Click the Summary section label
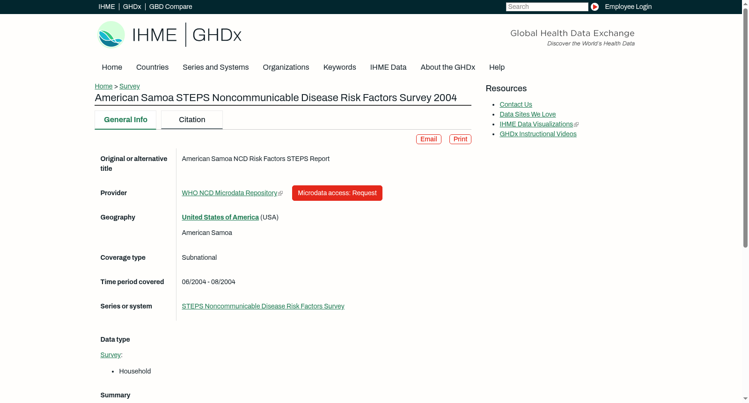This screenshot has height=403, width=749. [115, 396]
